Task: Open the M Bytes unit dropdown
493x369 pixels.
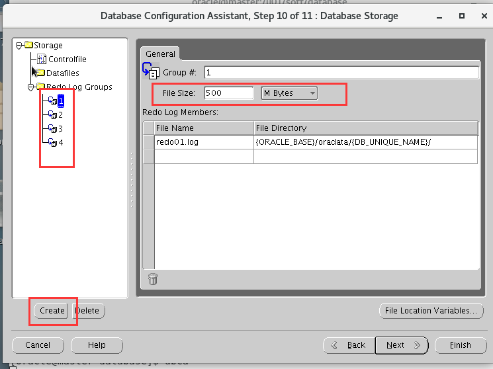Action: (x=289, y=93)
